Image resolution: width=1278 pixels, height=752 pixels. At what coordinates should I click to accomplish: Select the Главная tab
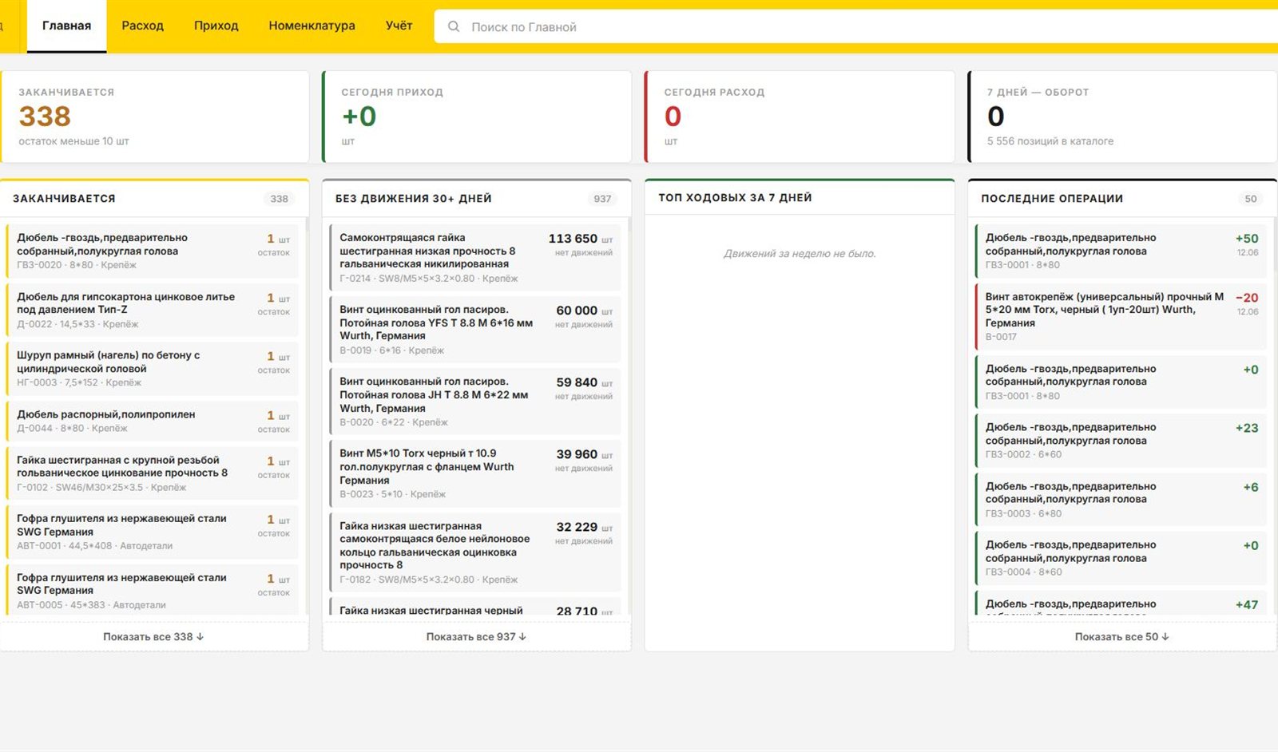pyautogui.click(x=66, y=26)
